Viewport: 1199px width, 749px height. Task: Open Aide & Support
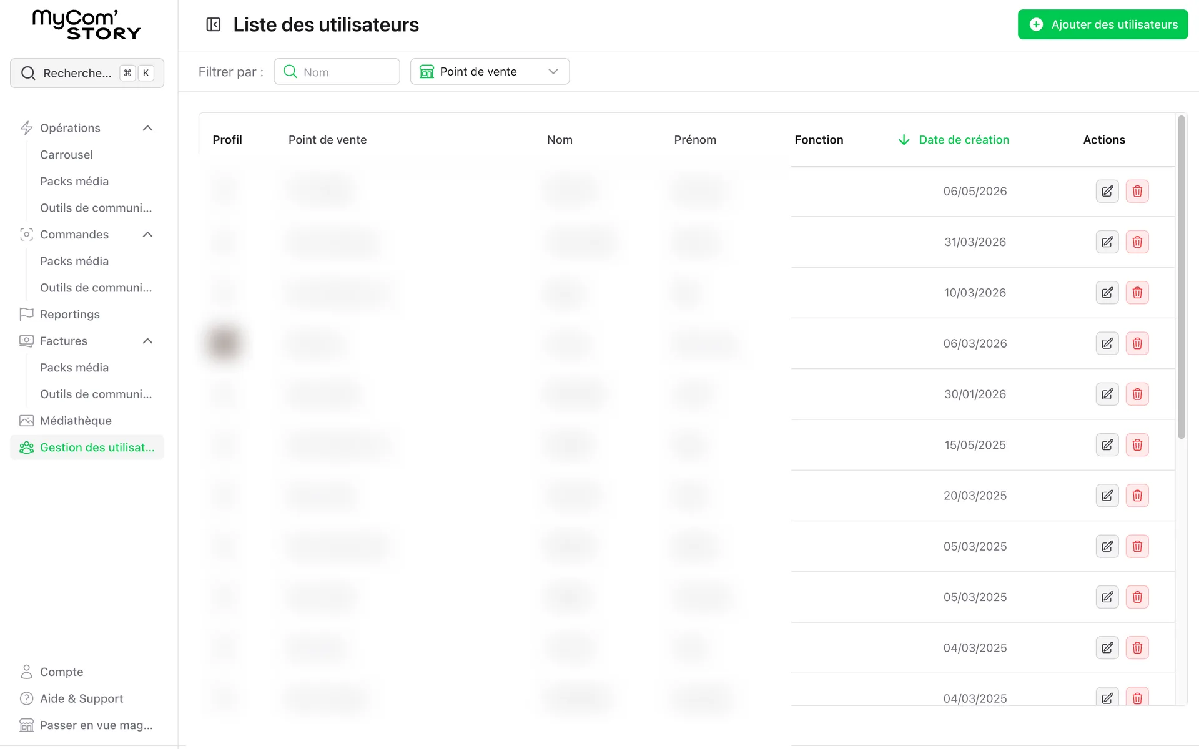click(81, 698)
